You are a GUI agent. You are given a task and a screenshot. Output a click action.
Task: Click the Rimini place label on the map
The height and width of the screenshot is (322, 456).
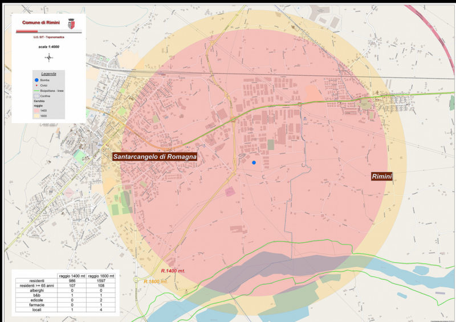coord(382,177)
